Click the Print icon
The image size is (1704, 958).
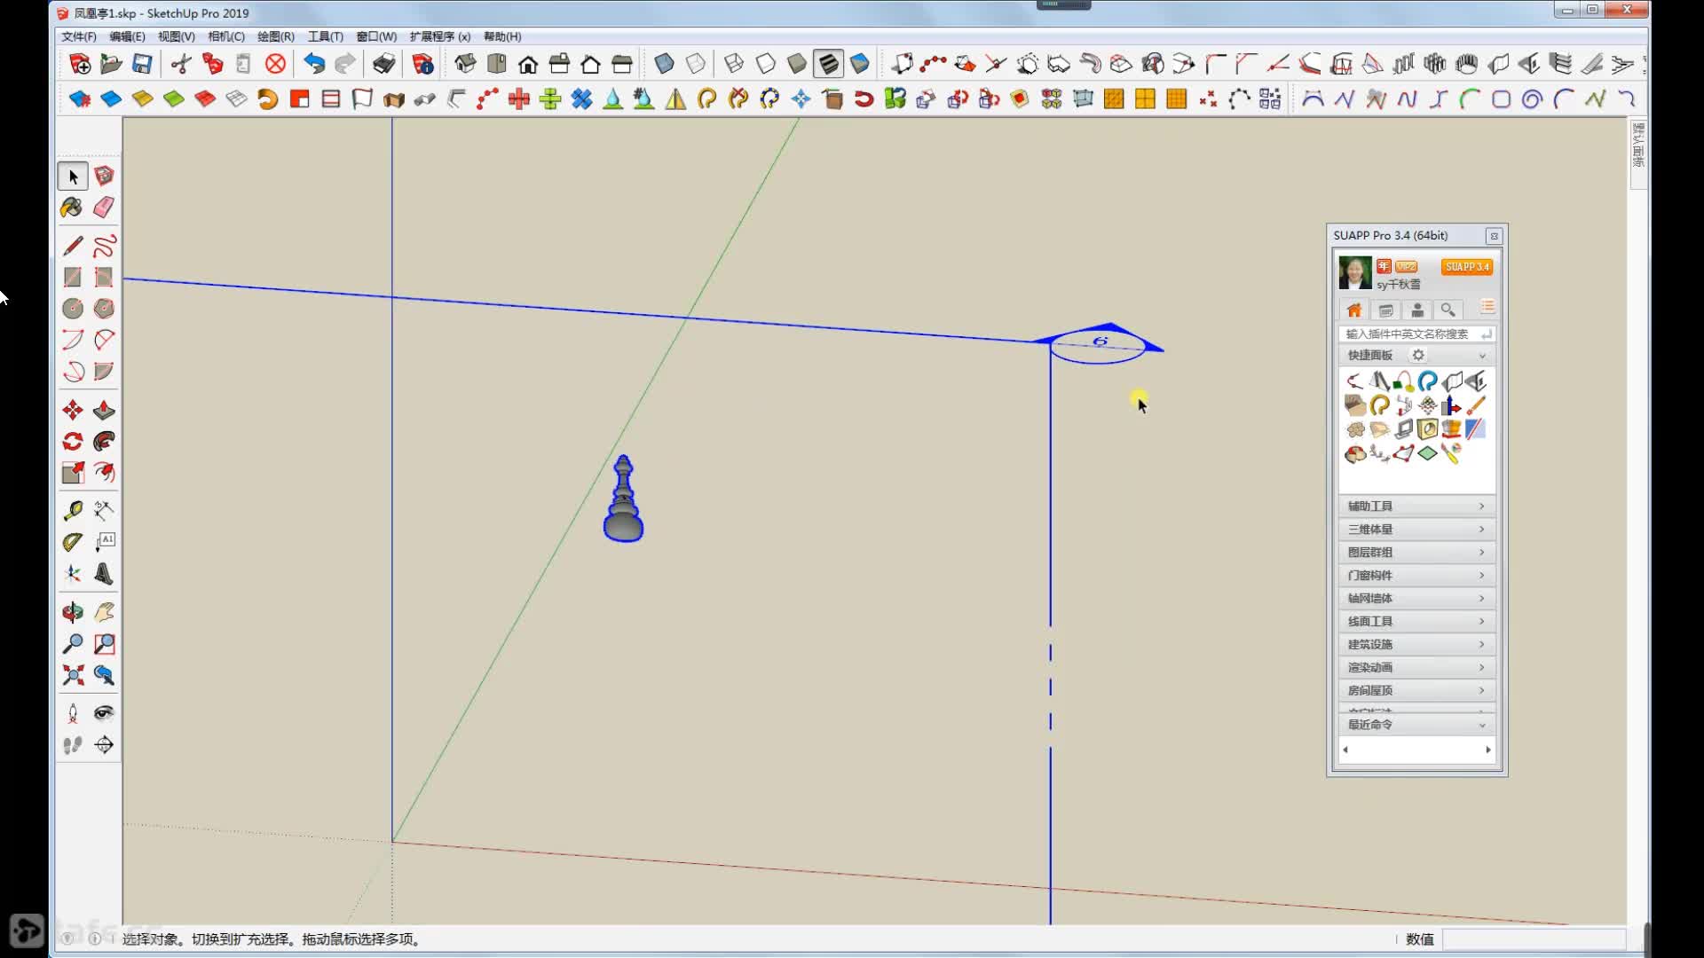point(383,64)
